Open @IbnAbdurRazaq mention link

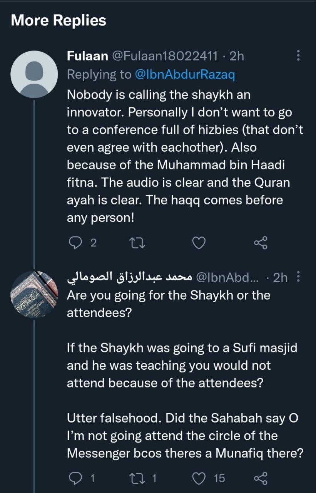185,75
